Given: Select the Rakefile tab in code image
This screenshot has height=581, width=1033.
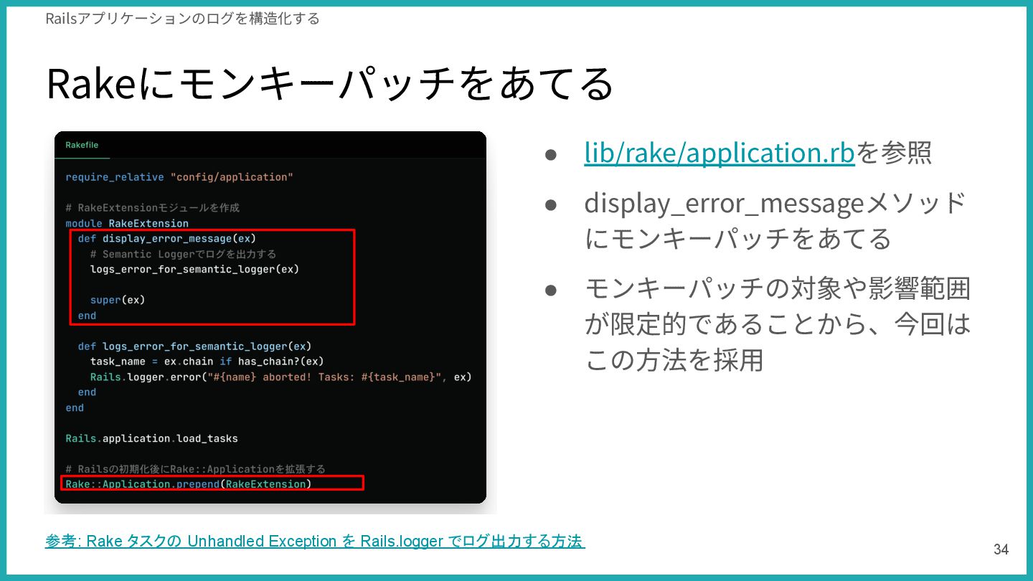Looking at the screenshot, I should (x=82, y=145).
